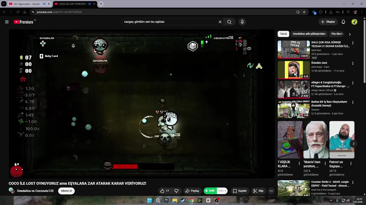View site information in address bar
Viewport: 366px width, 205px height.
[33, 12]
